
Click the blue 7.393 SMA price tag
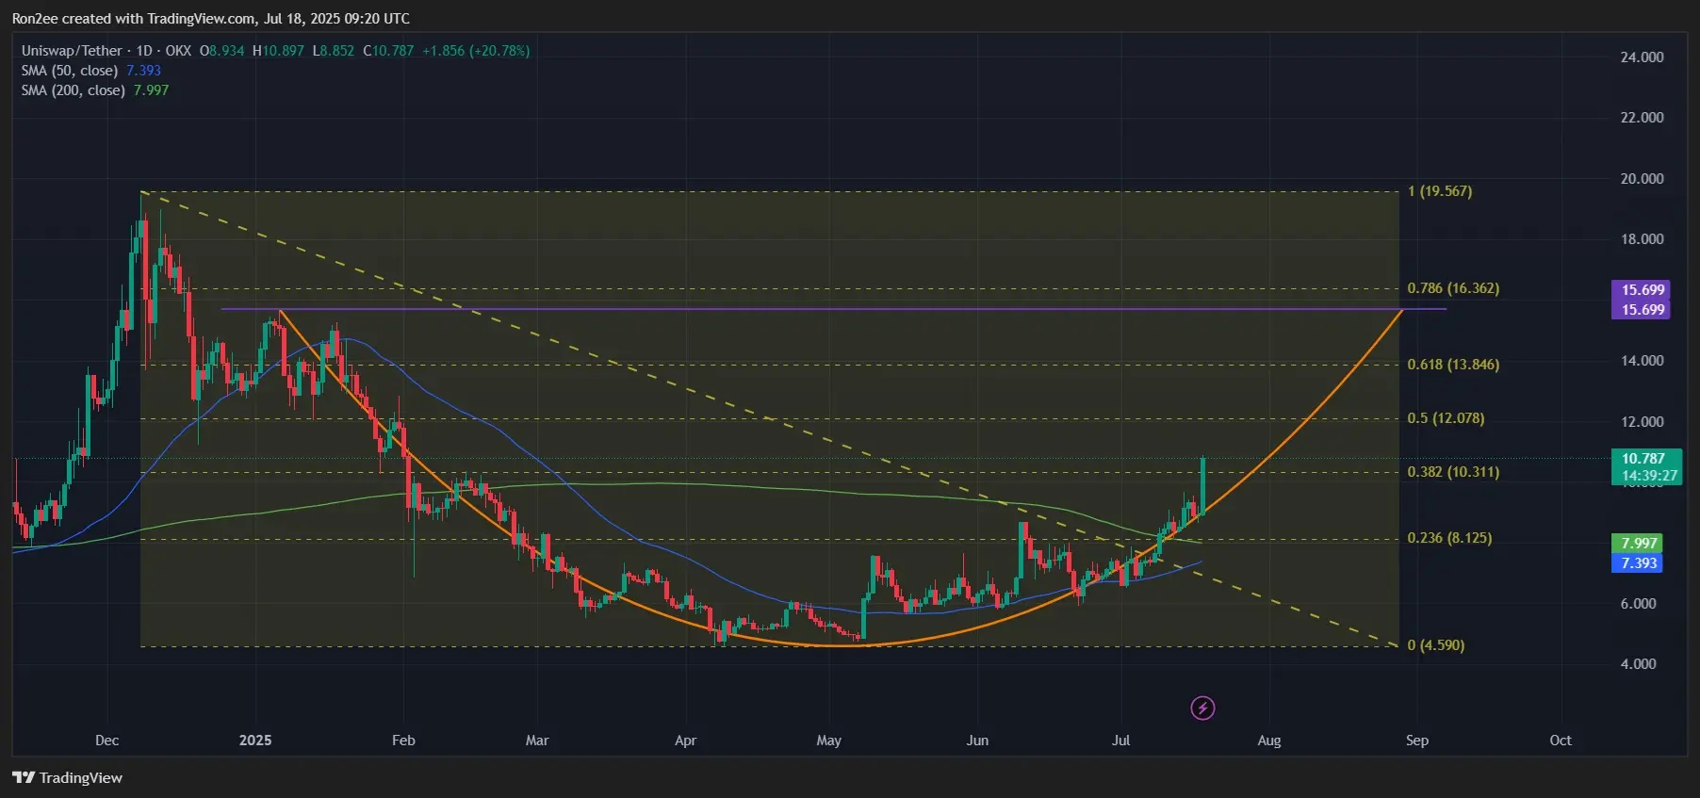click(1638, 563)
